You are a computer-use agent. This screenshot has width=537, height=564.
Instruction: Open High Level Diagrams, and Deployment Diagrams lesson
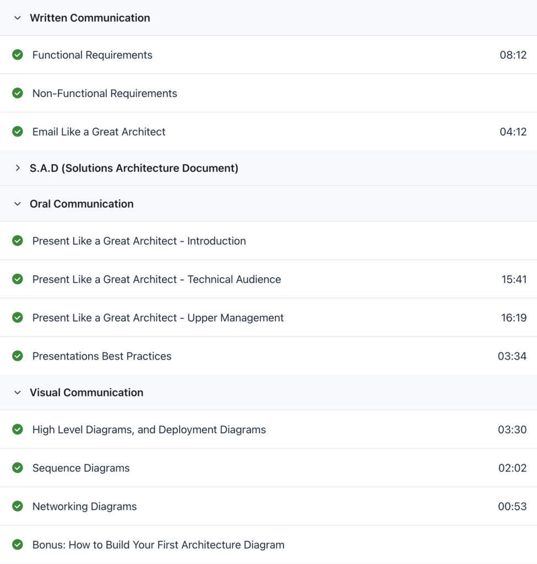149,430
